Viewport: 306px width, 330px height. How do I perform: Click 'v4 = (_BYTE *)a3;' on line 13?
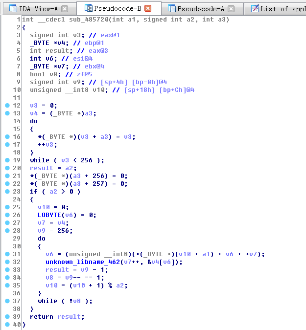[x=63, y=113]
